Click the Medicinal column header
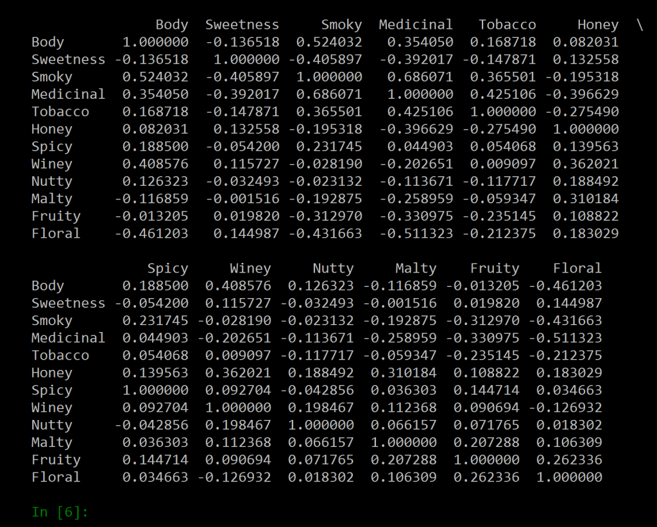This screenshot has width=657, height=527. (x=416, y=25)
